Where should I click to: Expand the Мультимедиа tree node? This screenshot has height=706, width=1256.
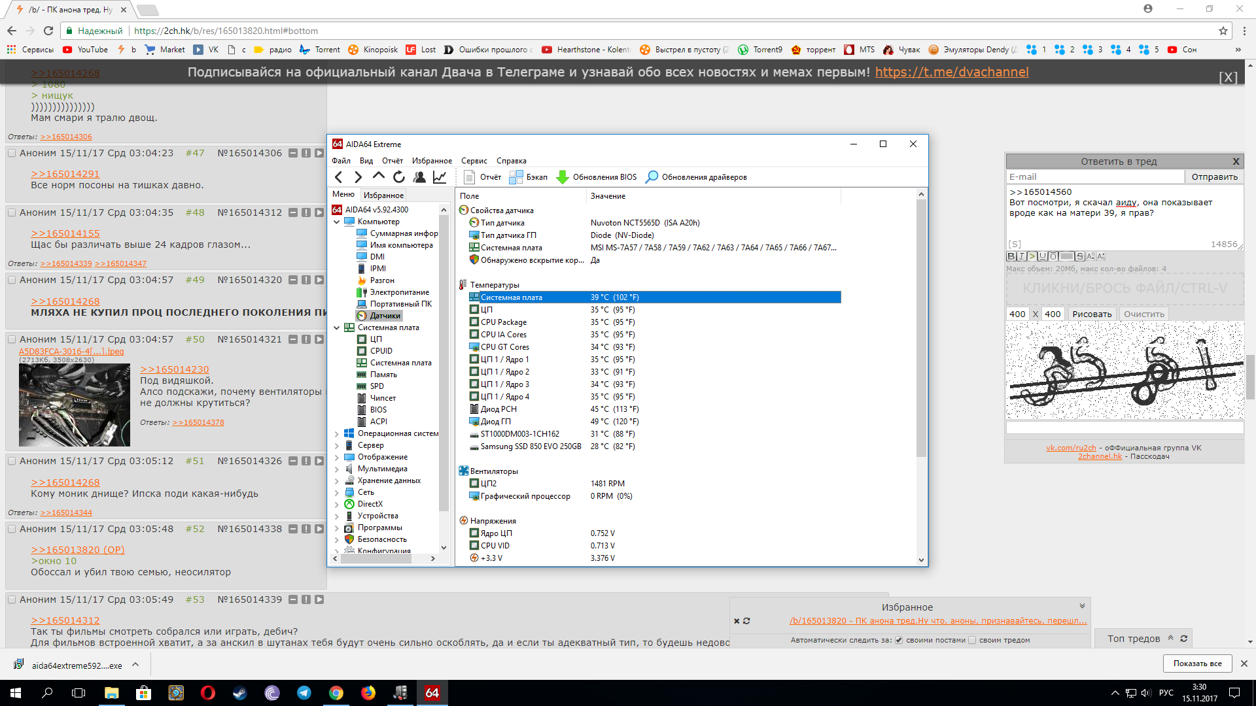click(x=337, y=469)
